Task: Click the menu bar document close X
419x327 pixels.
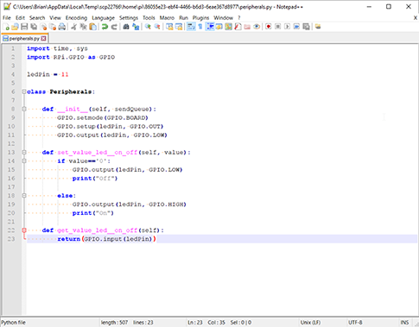Action: (x=416, y=18)
